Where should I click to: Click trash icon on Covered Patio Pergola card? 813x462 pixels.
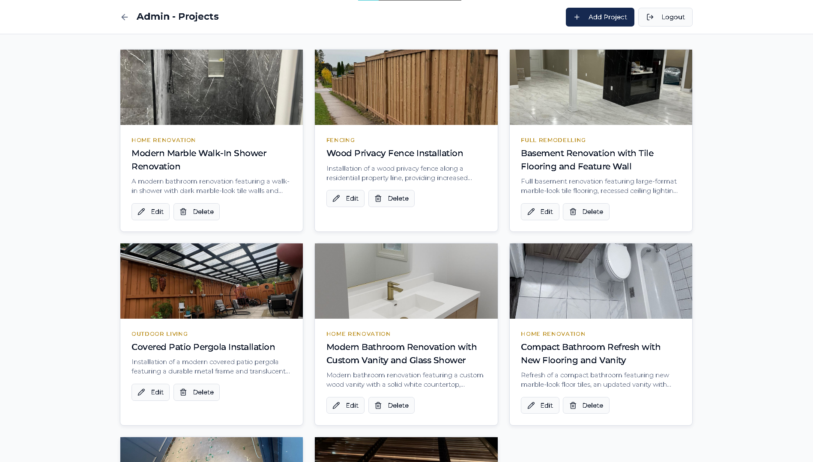click(x=183, y=392)
